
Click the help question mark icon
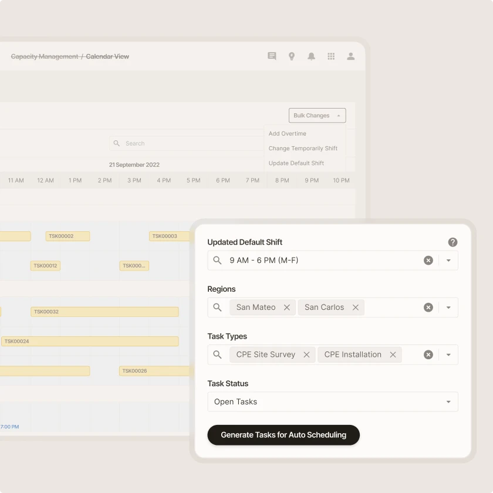tap(453, 242)
